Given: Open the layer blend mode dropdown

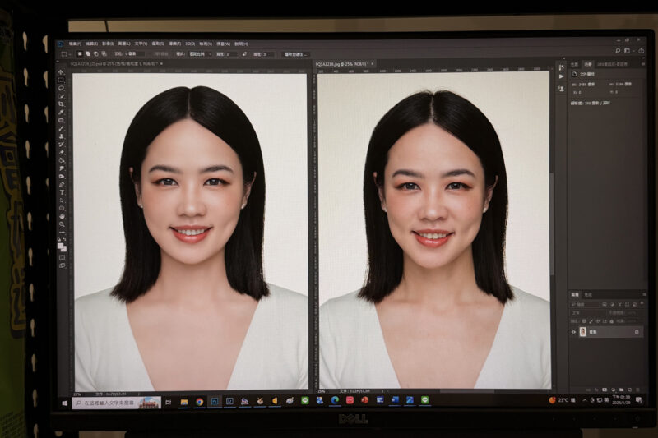Looking at the screenshot, I should tap(588, 312).
